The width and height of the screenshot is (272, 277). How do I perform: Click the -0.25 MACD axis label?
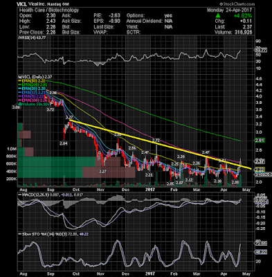tap(260, 229)
